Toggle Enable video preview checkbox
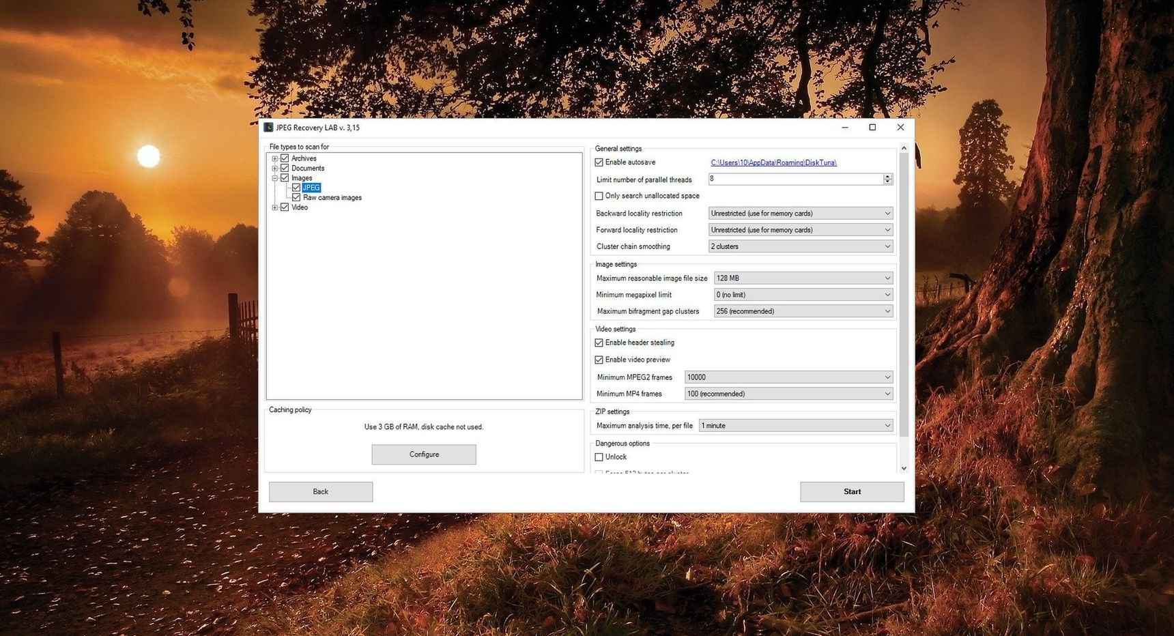This screenshot has width=1174, height=636. (x=599, y=360)
